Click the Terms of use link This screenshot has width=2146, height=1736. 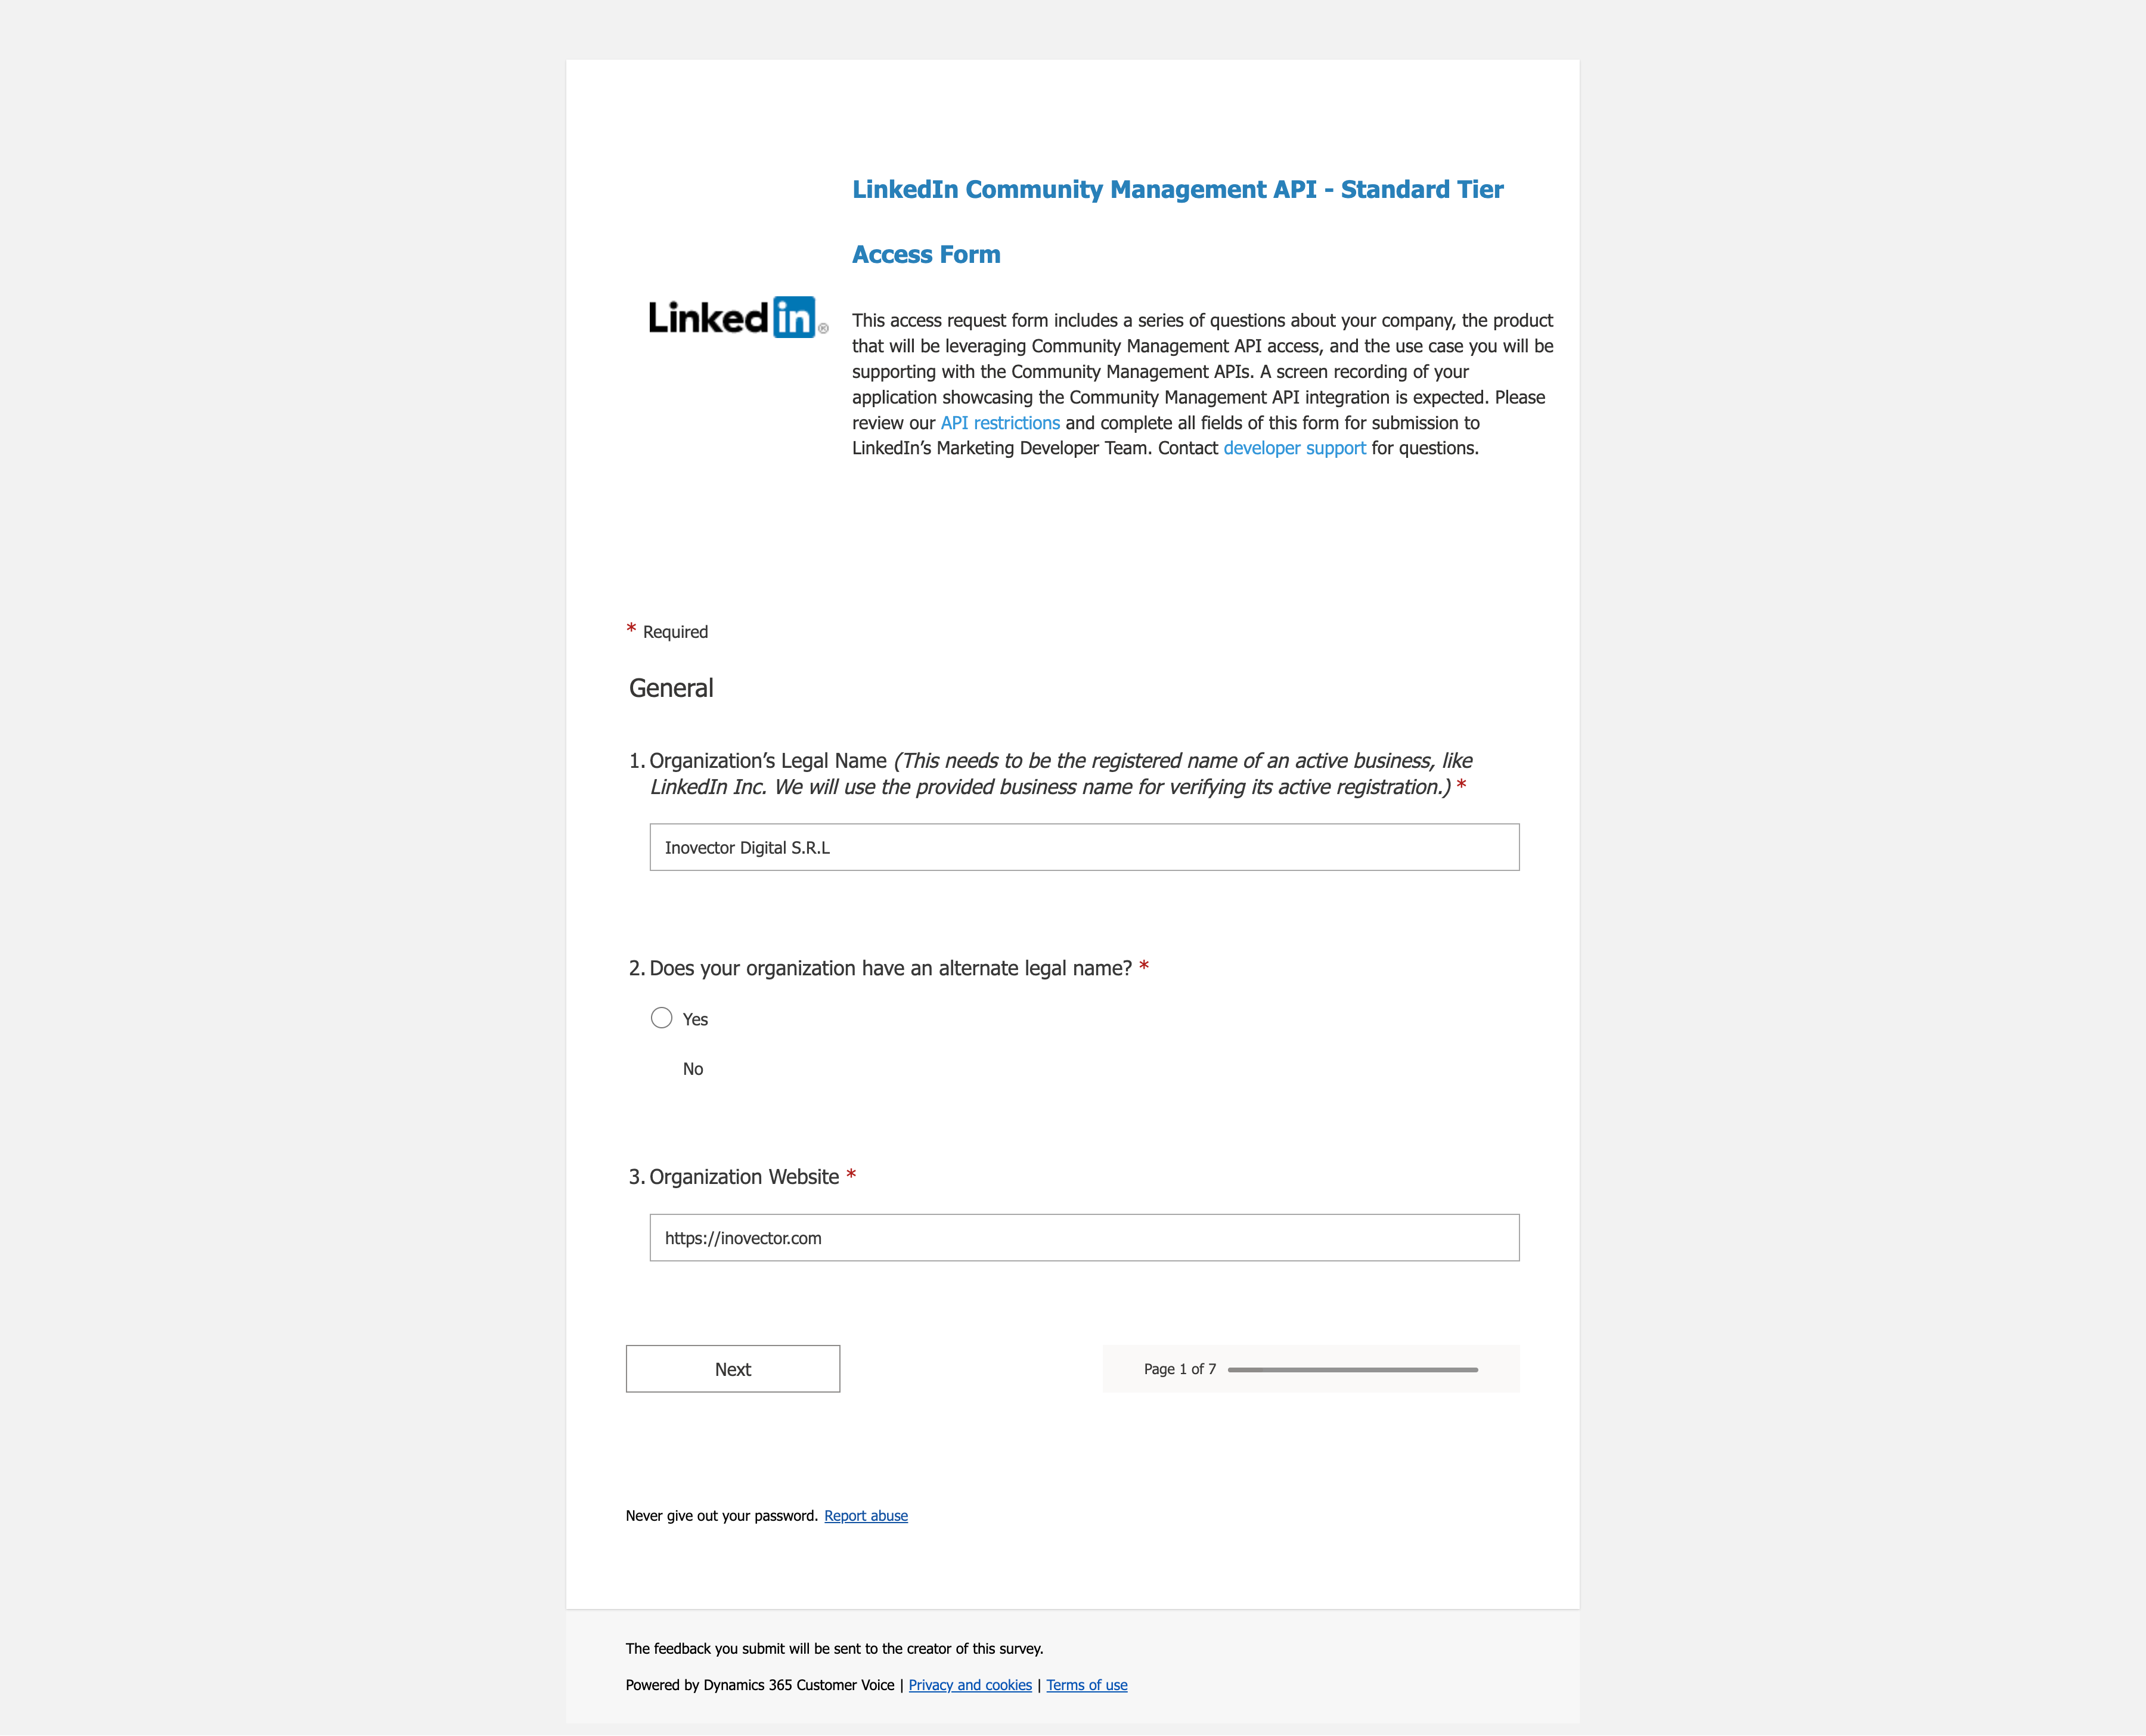coord(1087,1685)
